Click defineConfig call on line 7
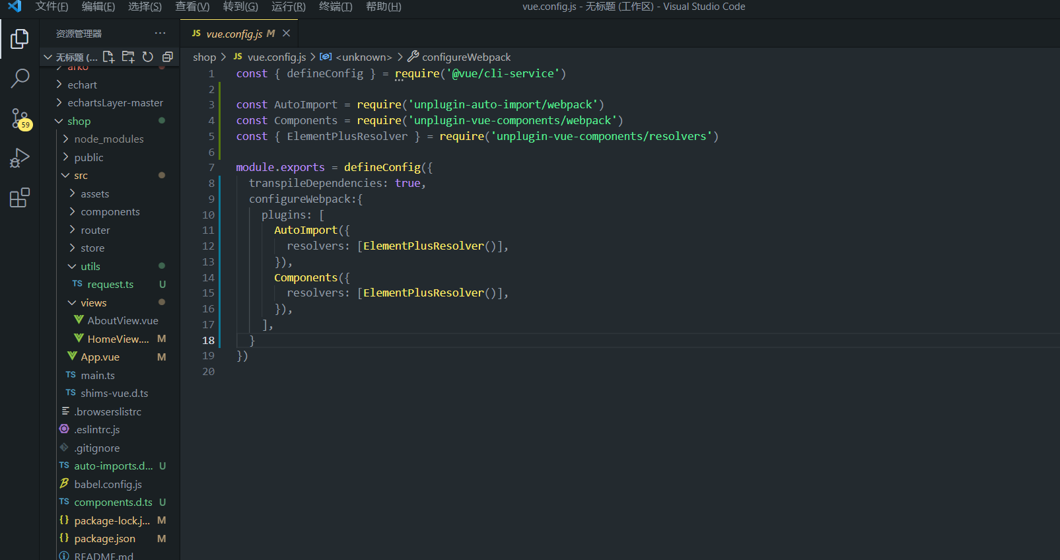Viewport: 1060px width, 560px height. (x=382, y=168)
